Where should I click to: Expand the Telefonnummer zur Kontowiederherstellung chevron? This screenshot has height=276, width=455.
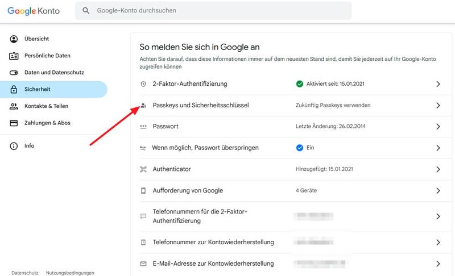438,242
